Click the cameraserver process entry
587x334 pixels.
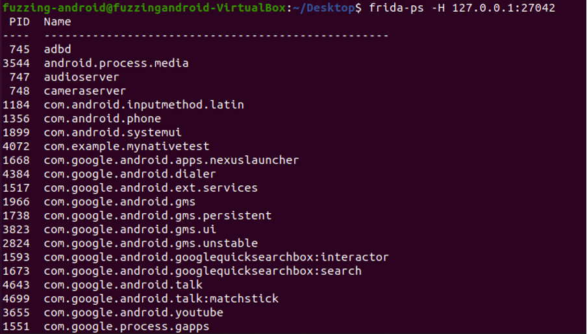click(x=85, y=90)
